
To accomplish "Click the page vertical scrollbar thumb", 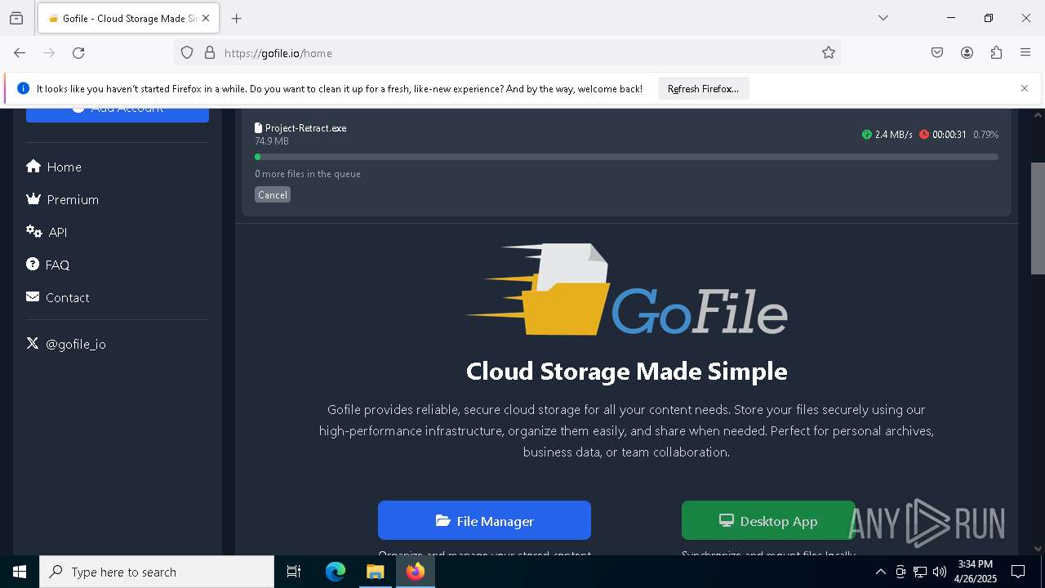I will (x=1038, y=217).
